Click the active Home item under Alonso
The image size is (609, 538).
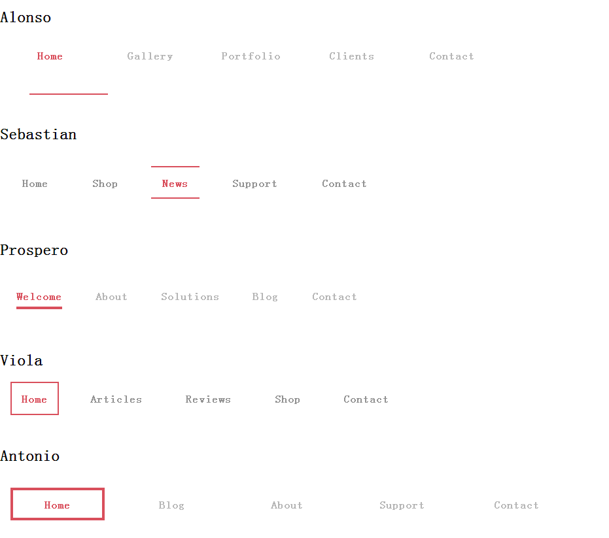(x=50, y=56)
